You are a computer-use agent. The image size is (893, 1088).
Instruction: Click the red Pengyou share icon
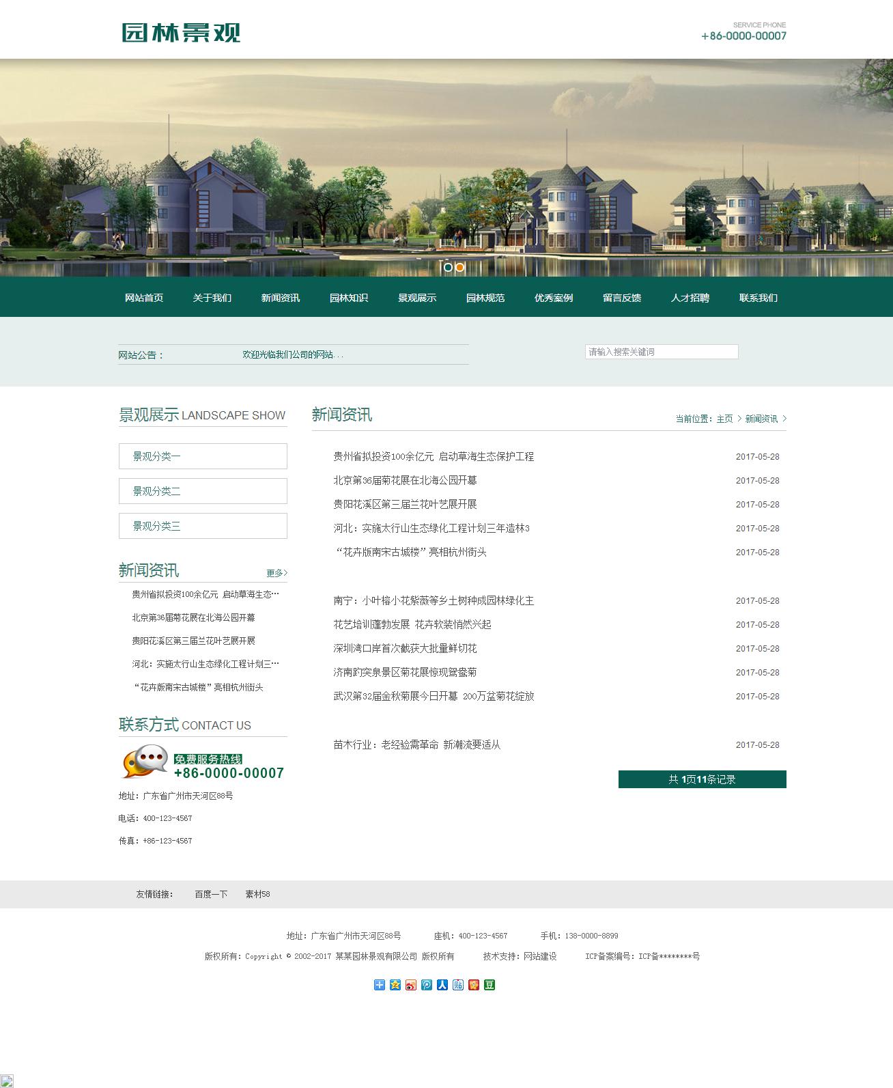pos(474,984)
